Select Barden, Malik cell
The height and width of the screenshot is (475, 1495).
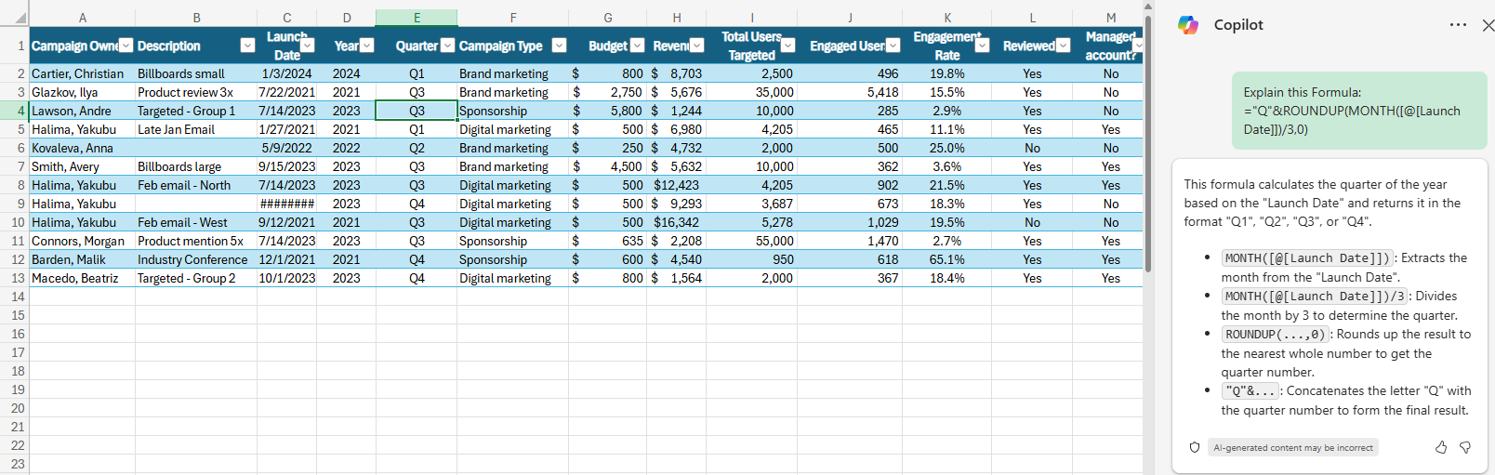(x=83, y=259)
